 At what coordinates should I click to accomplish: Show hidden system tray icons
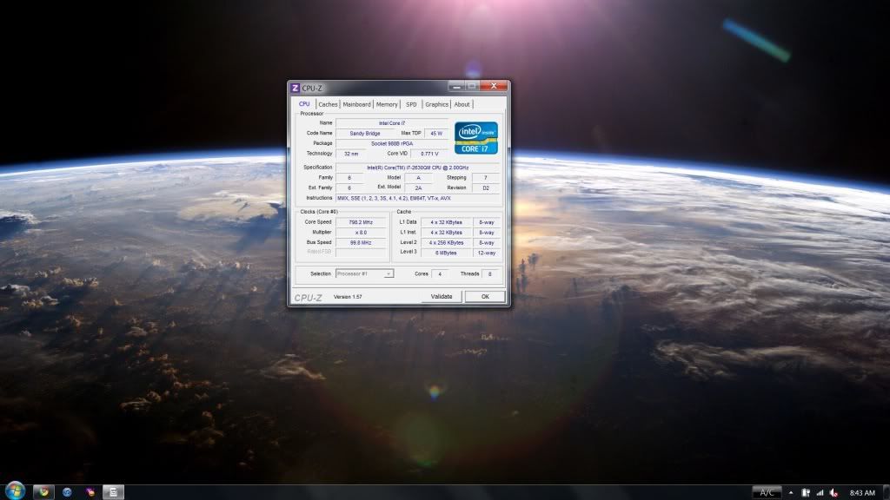[x=791, y=493]
